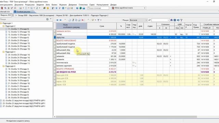The height and width of the screenshot is (123, 219).
Task: Create a new record with the blank-page icon
Action: click(x=69, y=20)
